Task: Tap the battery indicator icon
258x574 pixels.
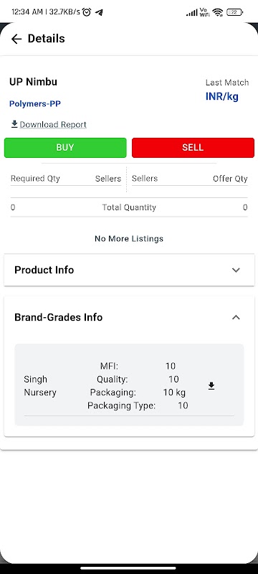Action: (x=234, y=12)
